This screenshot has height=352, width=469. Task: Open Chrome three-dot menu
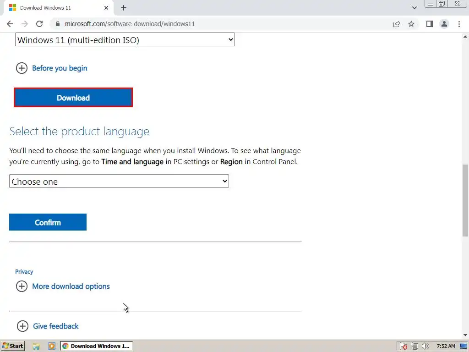pos(459,24)
